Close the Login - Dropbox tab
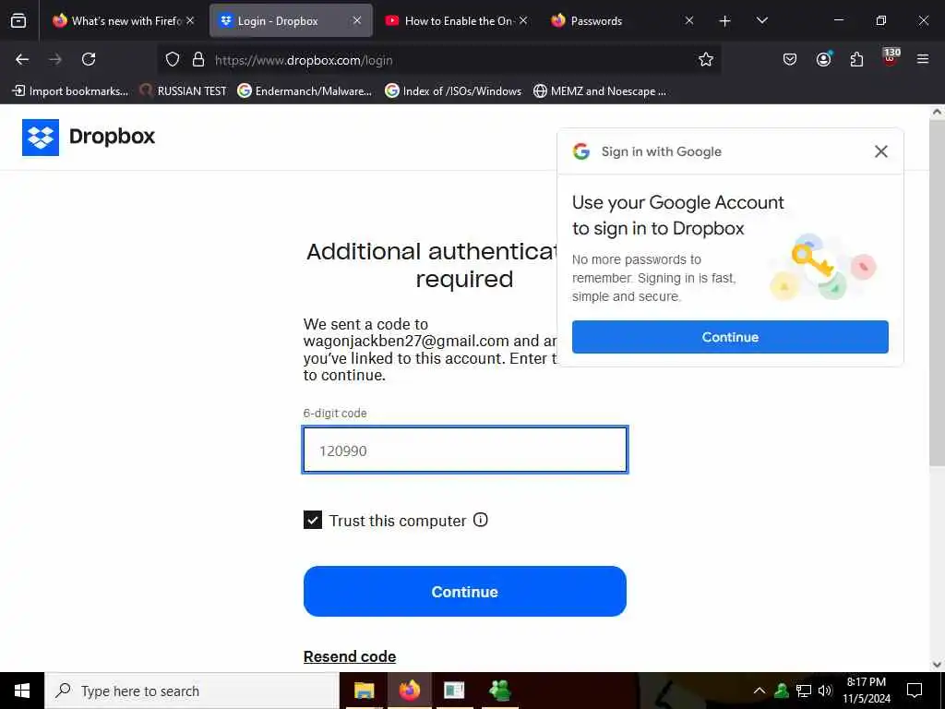The height and width of the screenshot is (709, 945). 357,20
